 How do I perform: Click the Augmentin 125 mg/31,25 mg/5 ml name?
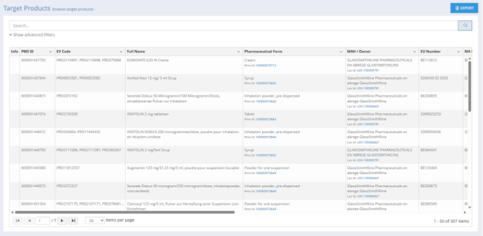coord(183,168)
